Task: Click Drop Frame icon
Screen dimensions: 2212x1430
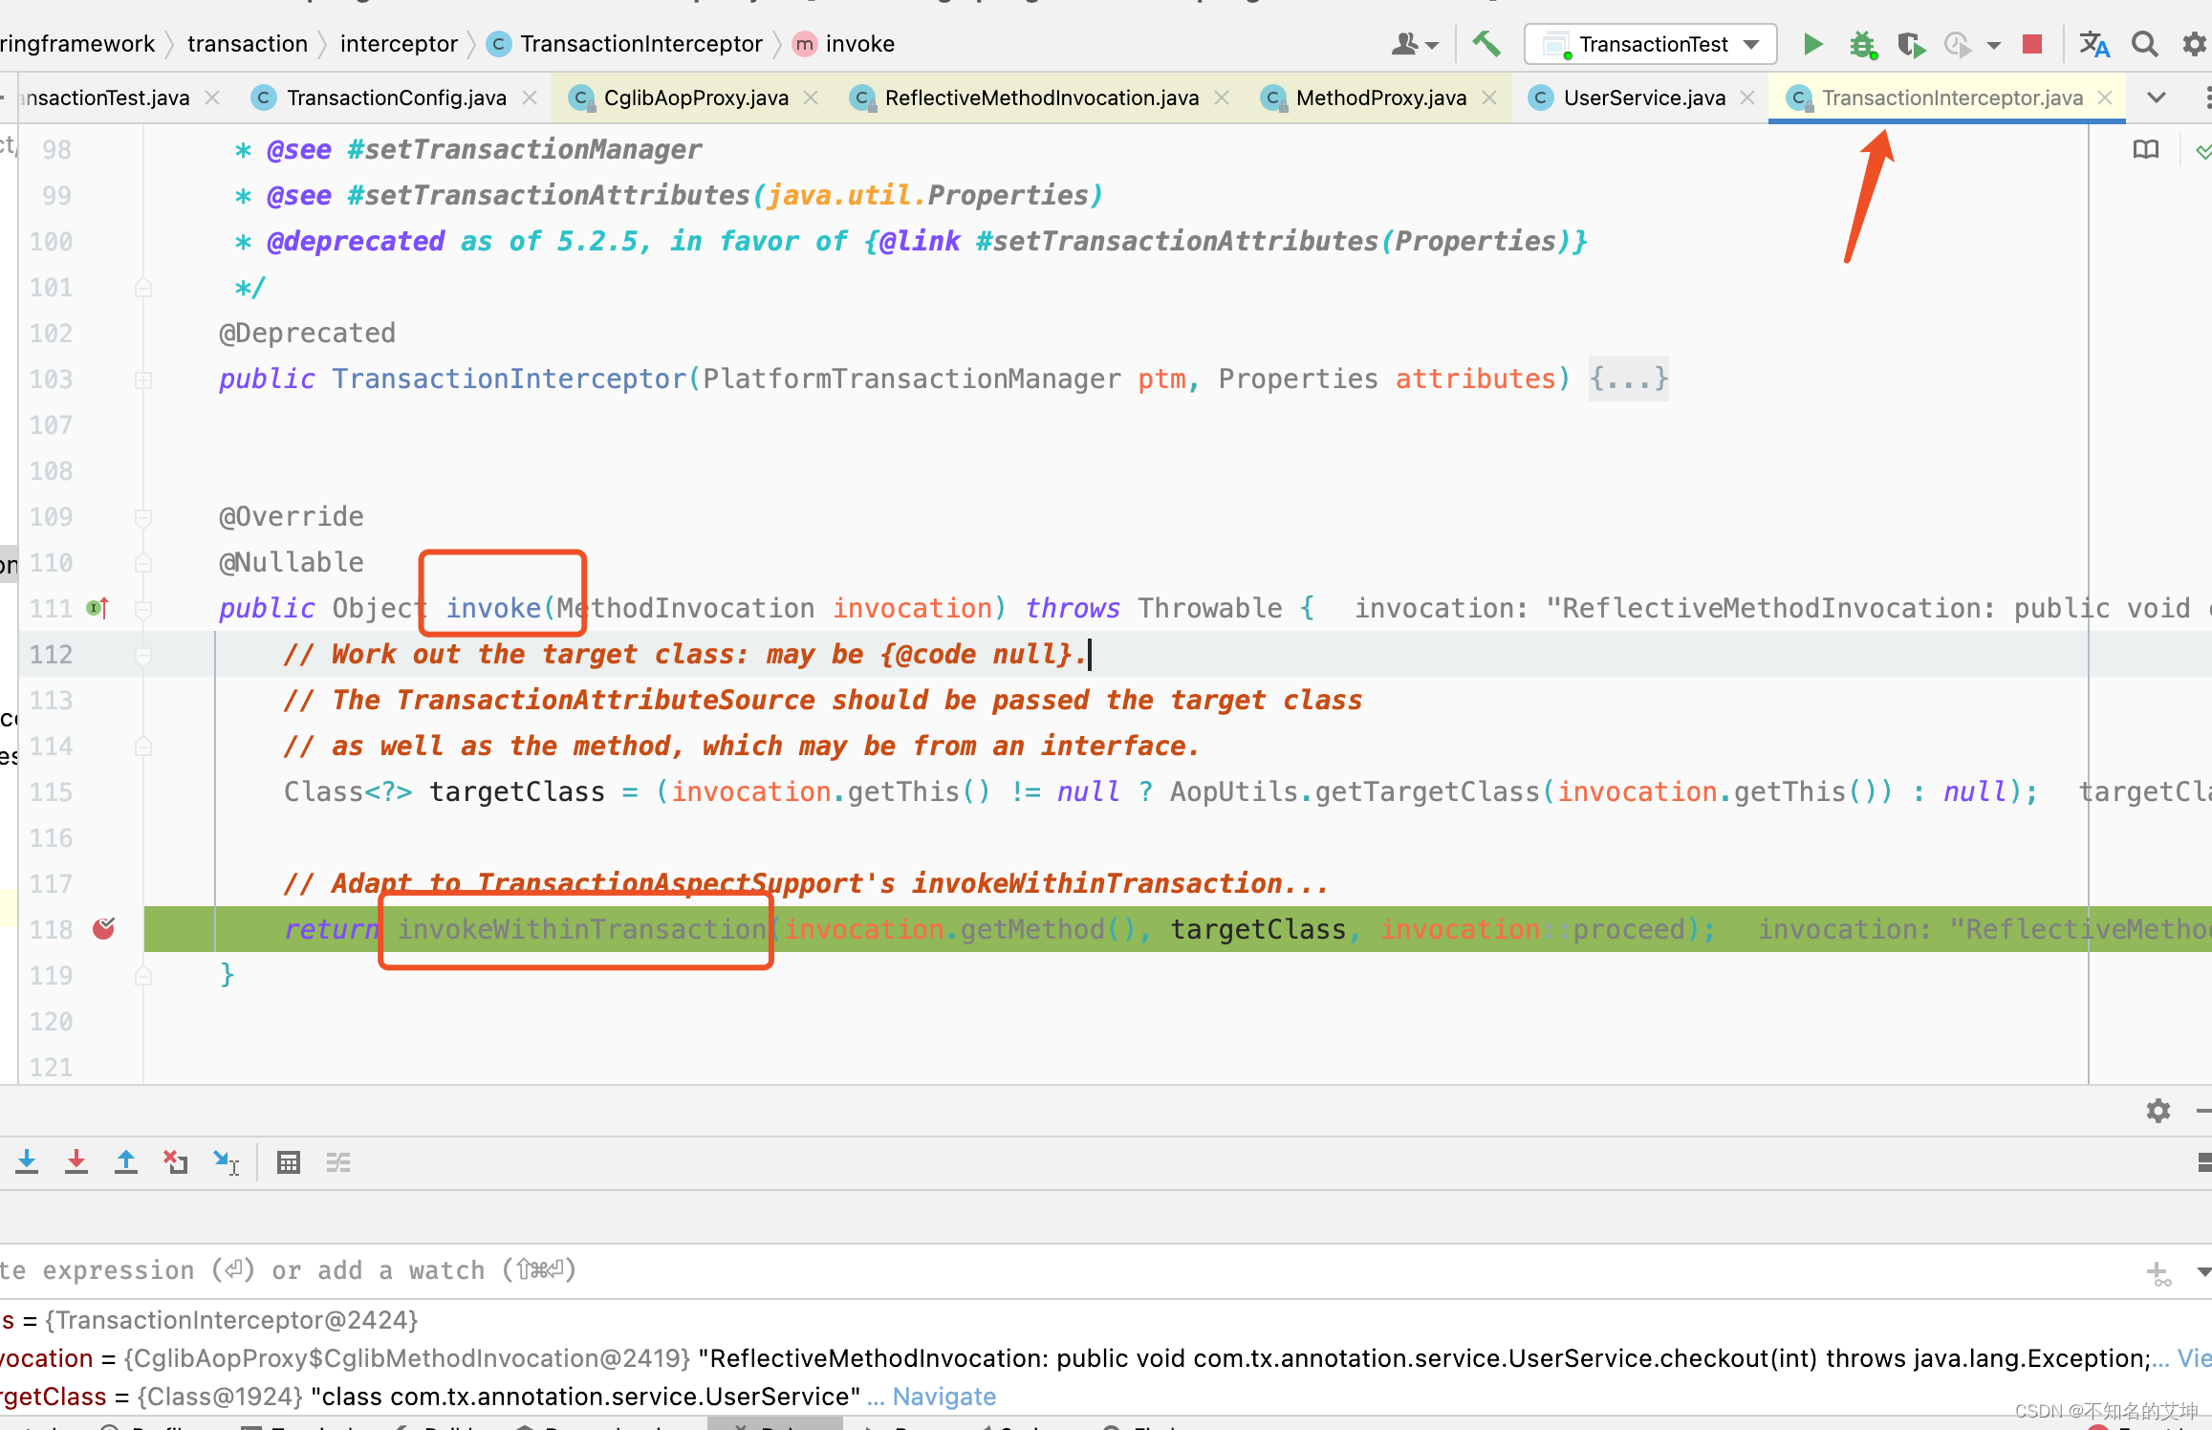Action: (x=175, y=1162)
